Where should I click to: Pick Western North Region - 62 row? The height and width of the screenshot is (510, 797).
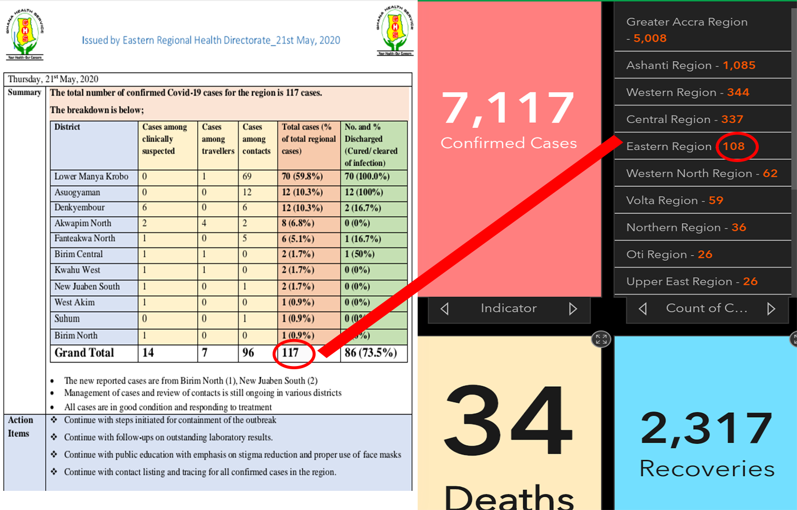701,174
